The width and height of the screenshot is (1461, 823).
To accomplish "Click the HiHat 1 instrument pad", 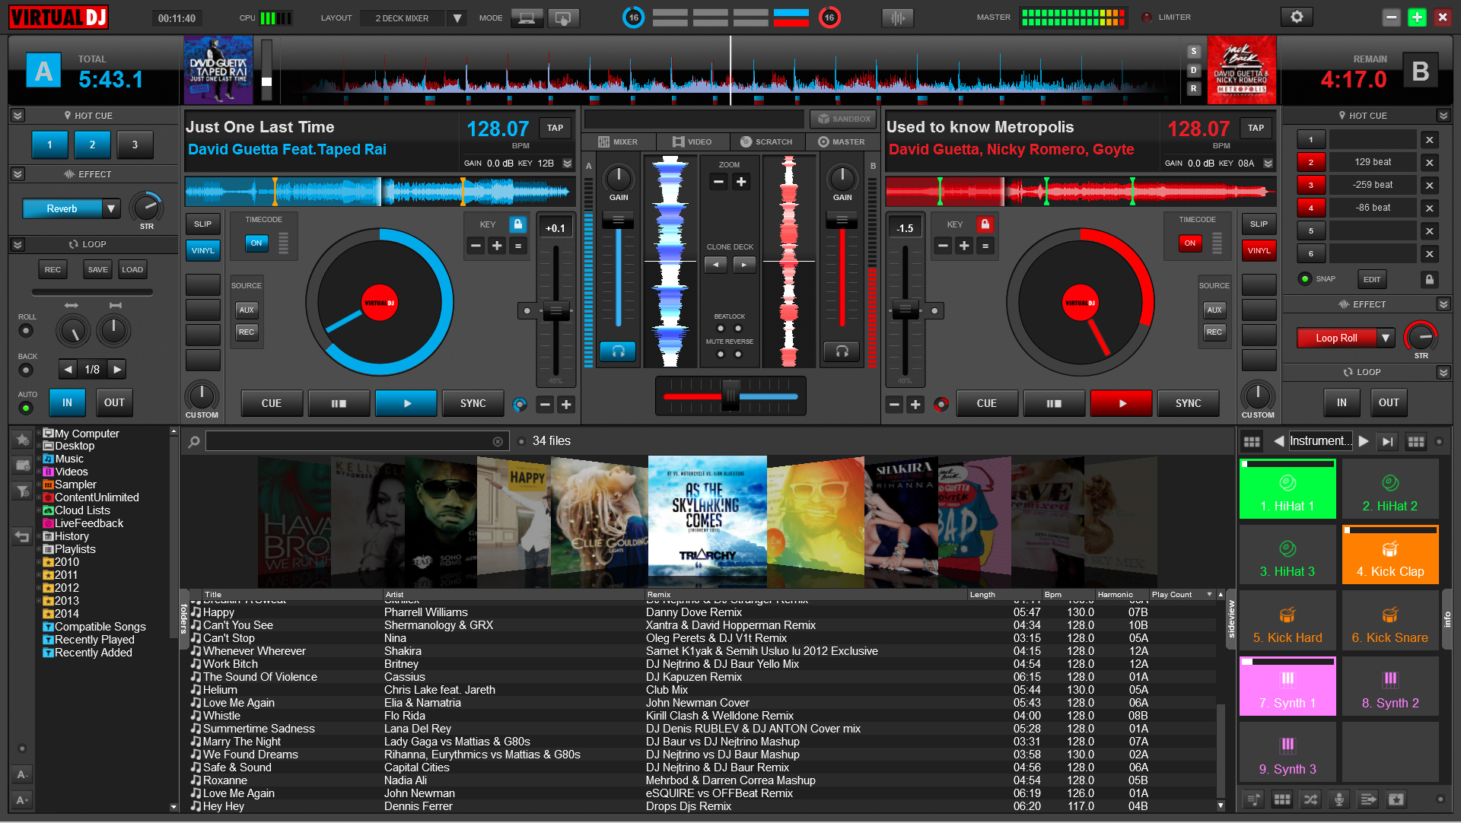I will click(x=1288, y=490).
